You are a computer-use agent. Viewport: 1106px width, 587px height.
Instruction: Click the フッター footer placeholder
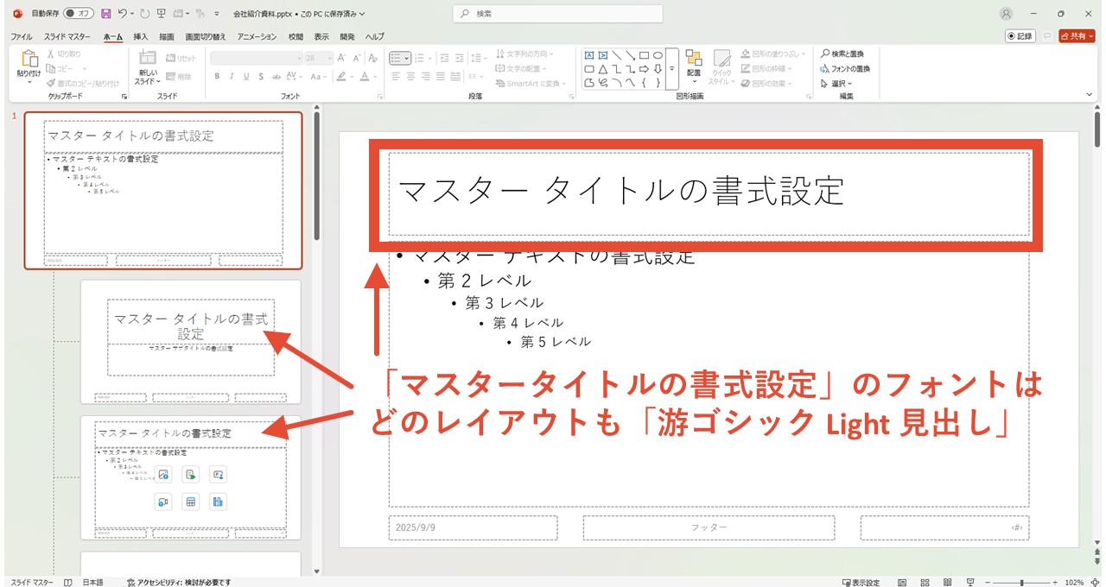[x=709, y=527]
